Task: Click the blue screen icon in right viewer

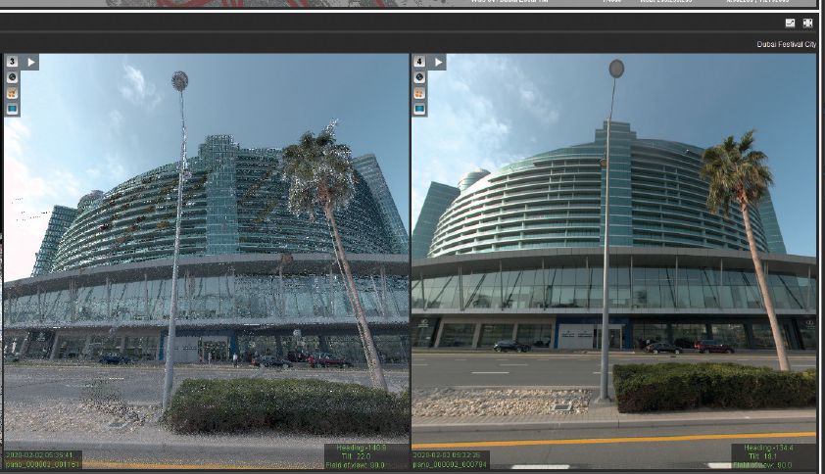Action: click(x=419, y=109)
